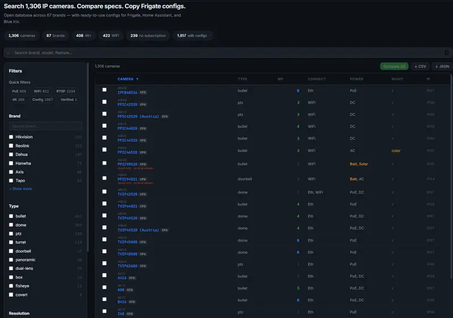Click 'Eth, WiFi' in TVIP42520 row
Screen dimensions: 453x318
pos(315,192)
